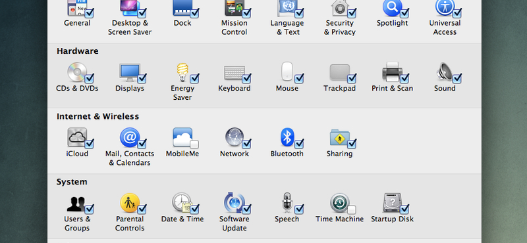
Task: Open Mail, Contacts & Calendars icon
Action: 129,137
